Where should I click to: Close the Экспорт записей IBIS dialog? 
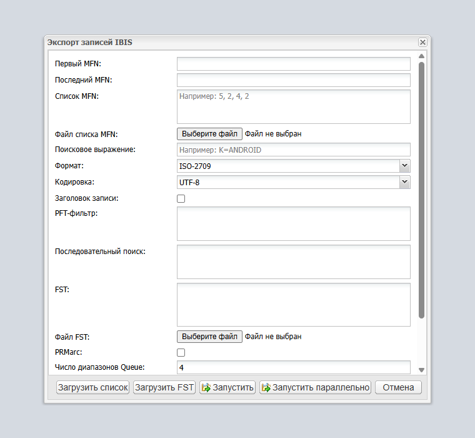pos(422,42)
